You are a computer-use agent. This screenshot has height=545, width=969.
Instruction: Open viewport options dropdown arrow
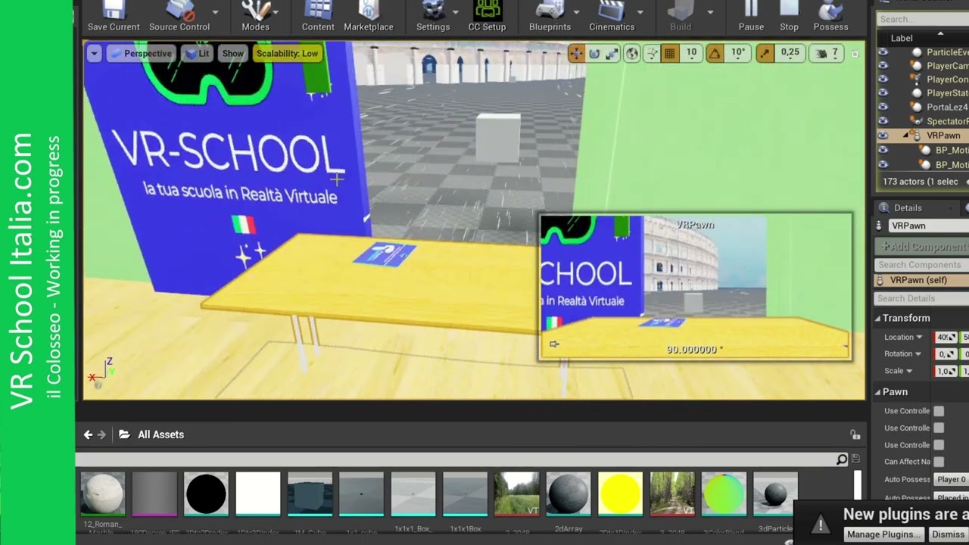coord(94,54)
